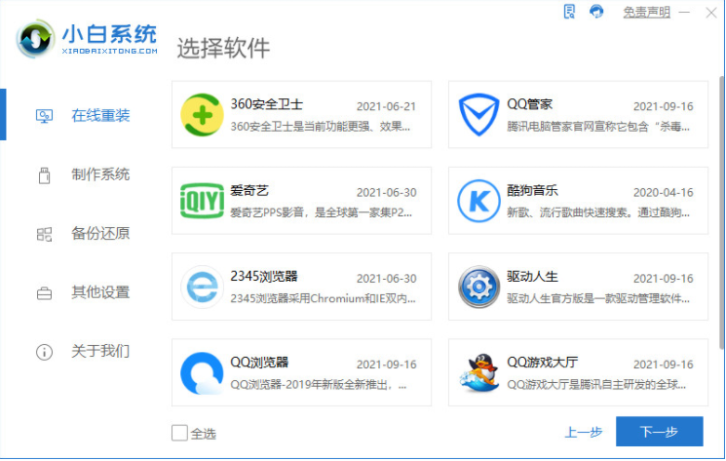726x461 pixels.
Task: Click the 小白系统 logo
Action: pos(87,39)
